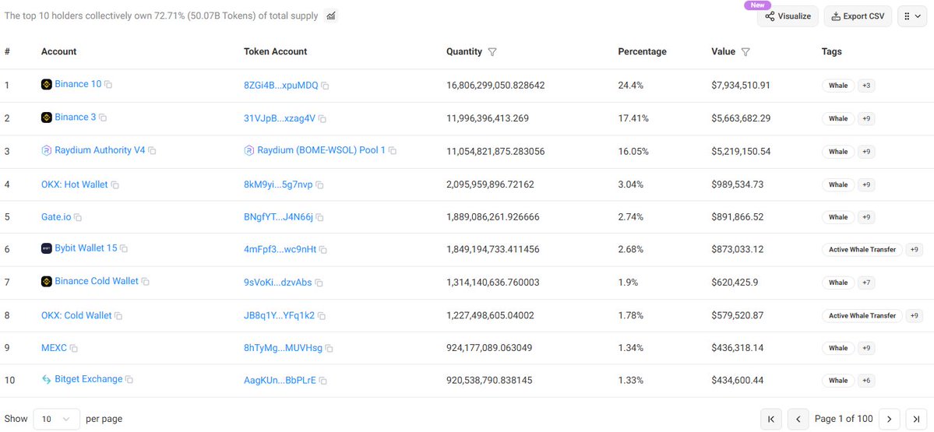Click the Bybit Wallet 15 logo icon

click(x=47, y=248)
